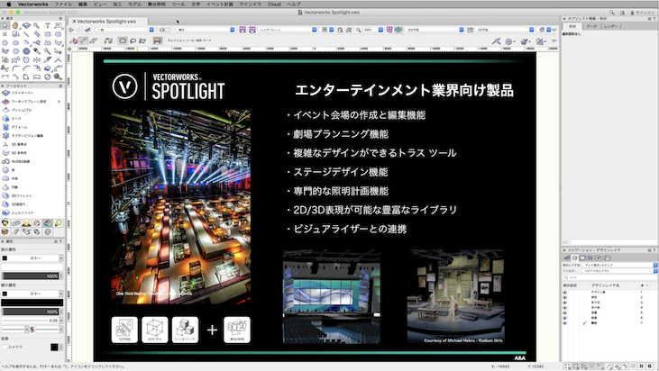This screenshot has height=371, width=659.
Task: Open the layer options dropdown in Navigation palette
Action: point(620,266)
